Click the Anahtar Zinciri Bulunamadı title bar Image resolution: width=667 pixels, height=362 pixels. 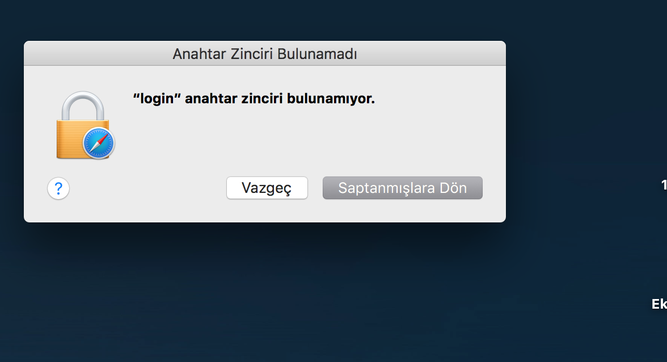click(264, 53)
